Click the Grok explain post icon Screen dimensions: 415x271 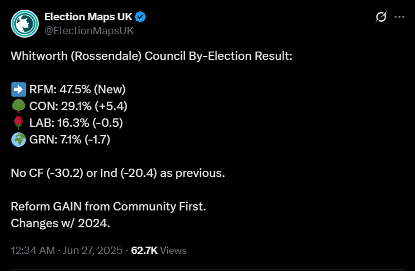click(x=381, y=17)
